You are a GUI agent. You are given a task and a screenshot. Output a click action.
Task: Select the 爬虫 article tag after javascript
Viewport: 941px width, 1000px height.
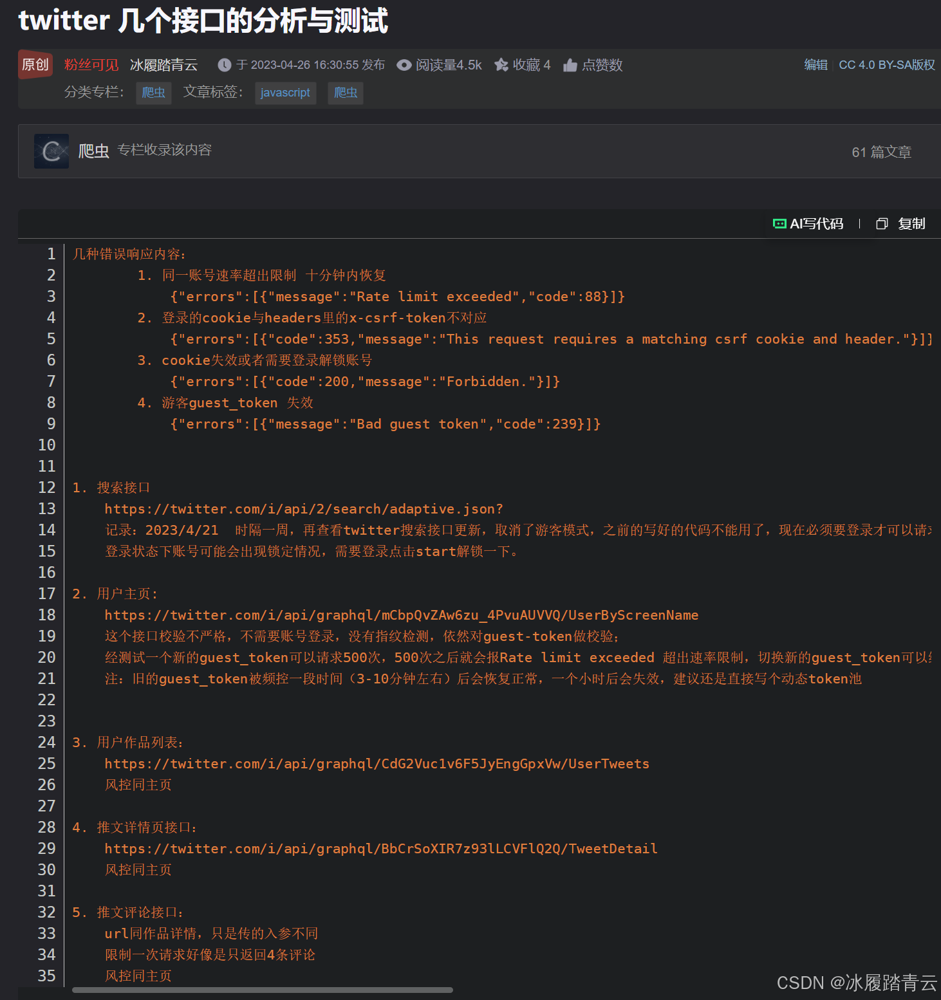(x=346, y=93)
